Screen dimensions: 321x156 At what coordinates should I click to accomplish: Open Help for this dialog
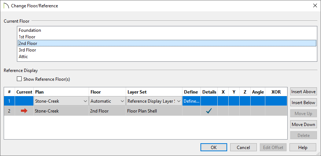coord(303,147)
